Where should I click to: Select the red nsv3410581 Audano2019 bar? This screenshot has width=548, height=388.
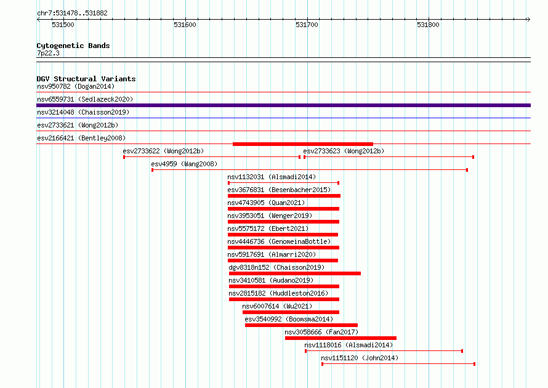(x=284, y=286)
